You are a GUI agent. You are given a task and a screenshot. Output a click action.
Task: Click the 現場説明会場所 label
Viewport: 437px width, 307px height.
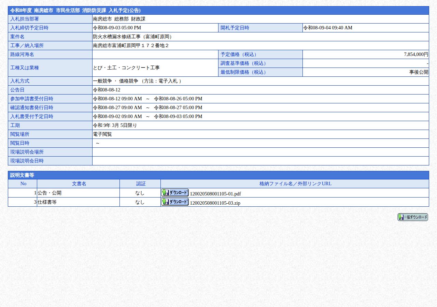click(x=27, y=152)
